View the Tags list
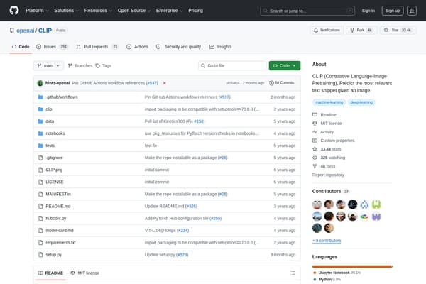This screenshot has height=284, width=426. click(103, 66)
